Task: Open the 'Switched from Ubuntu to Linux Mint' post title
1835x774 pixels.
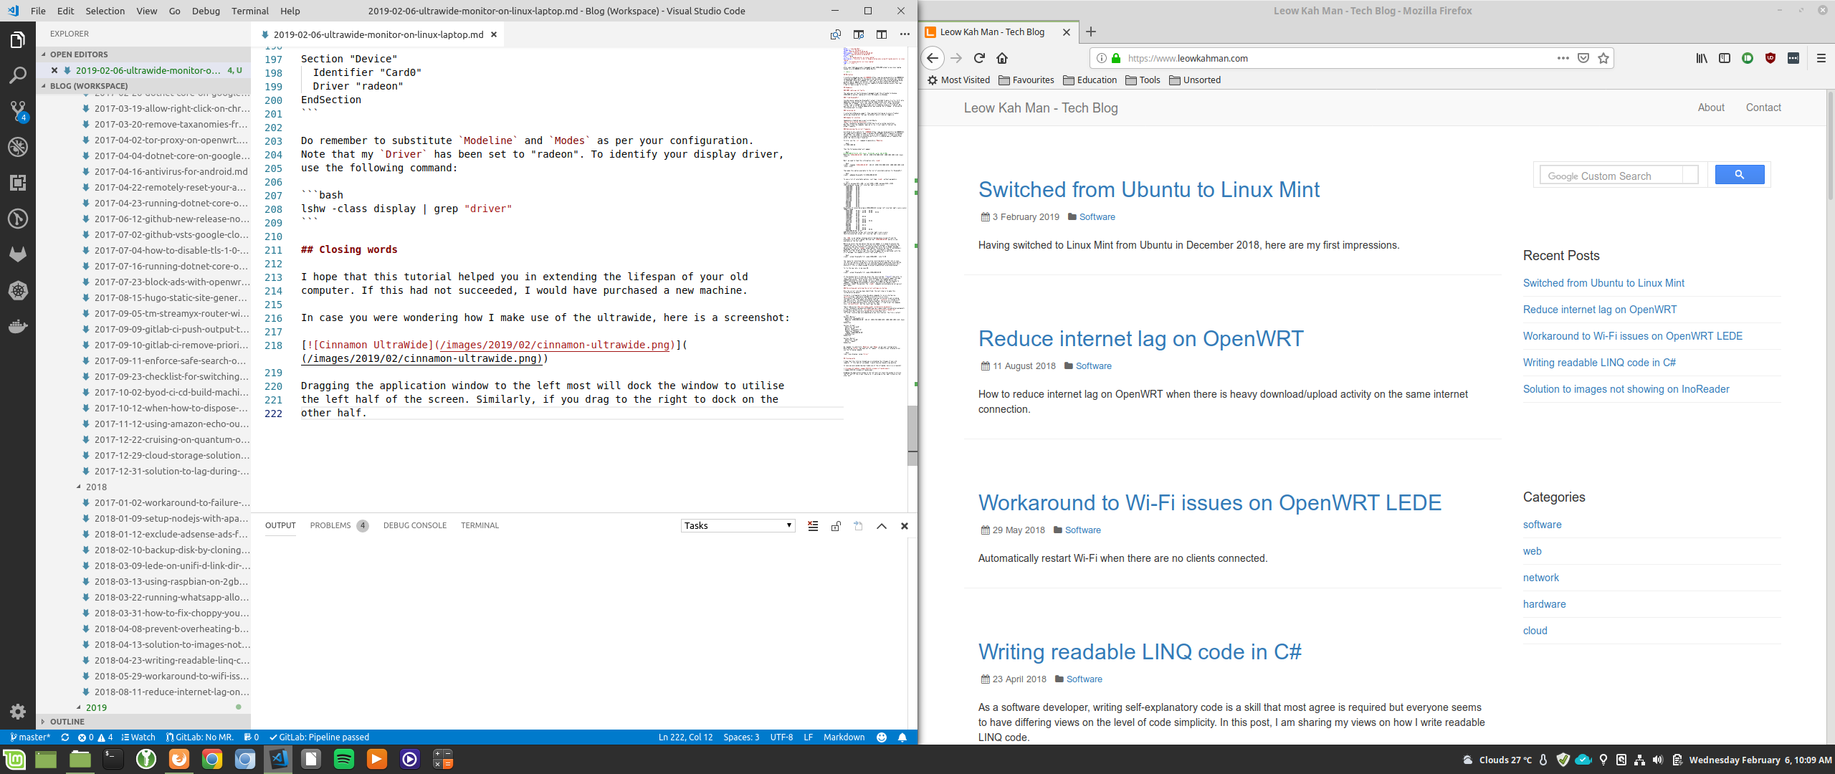Action: 1148,189
